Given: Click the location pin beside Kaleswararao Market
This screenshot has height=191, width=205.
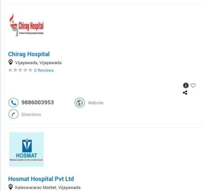Looking at the screenshot, I should pyautogui.click(x=10, y=187).
